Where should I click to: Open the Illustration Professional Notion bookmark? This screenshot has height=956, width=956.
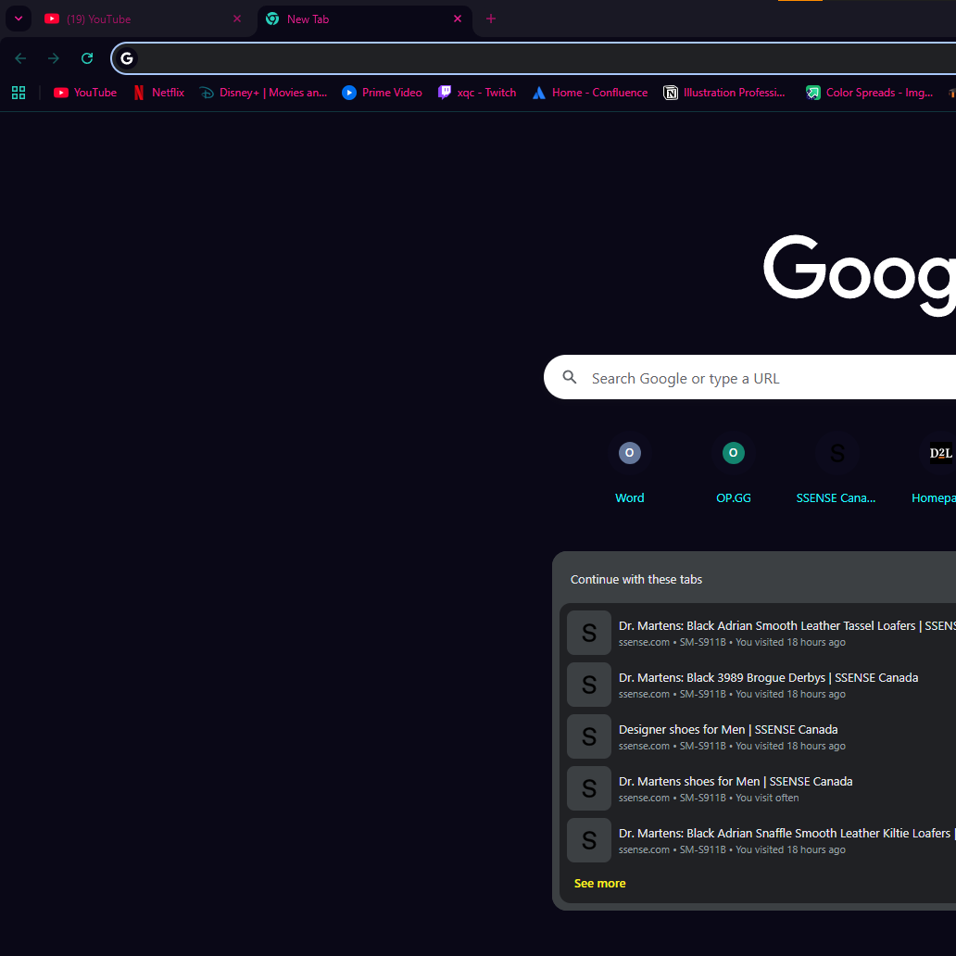pos(723,93)
